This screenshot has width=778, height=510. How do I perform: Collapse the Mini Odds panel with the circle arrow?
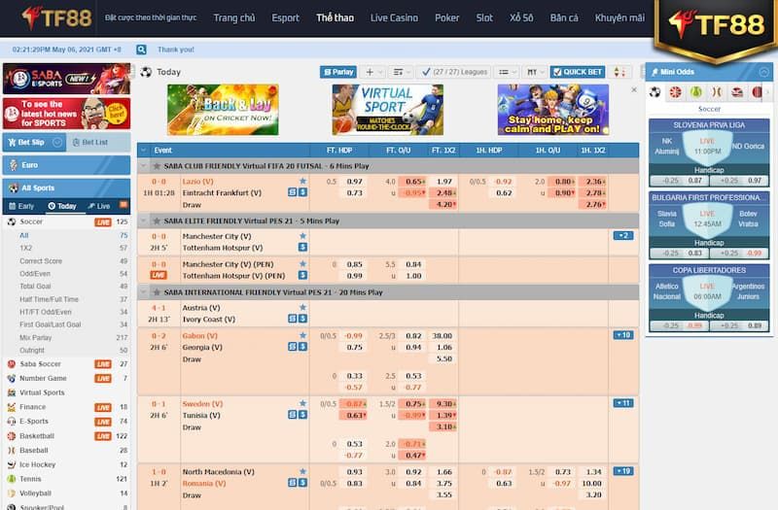click(763, 72)
